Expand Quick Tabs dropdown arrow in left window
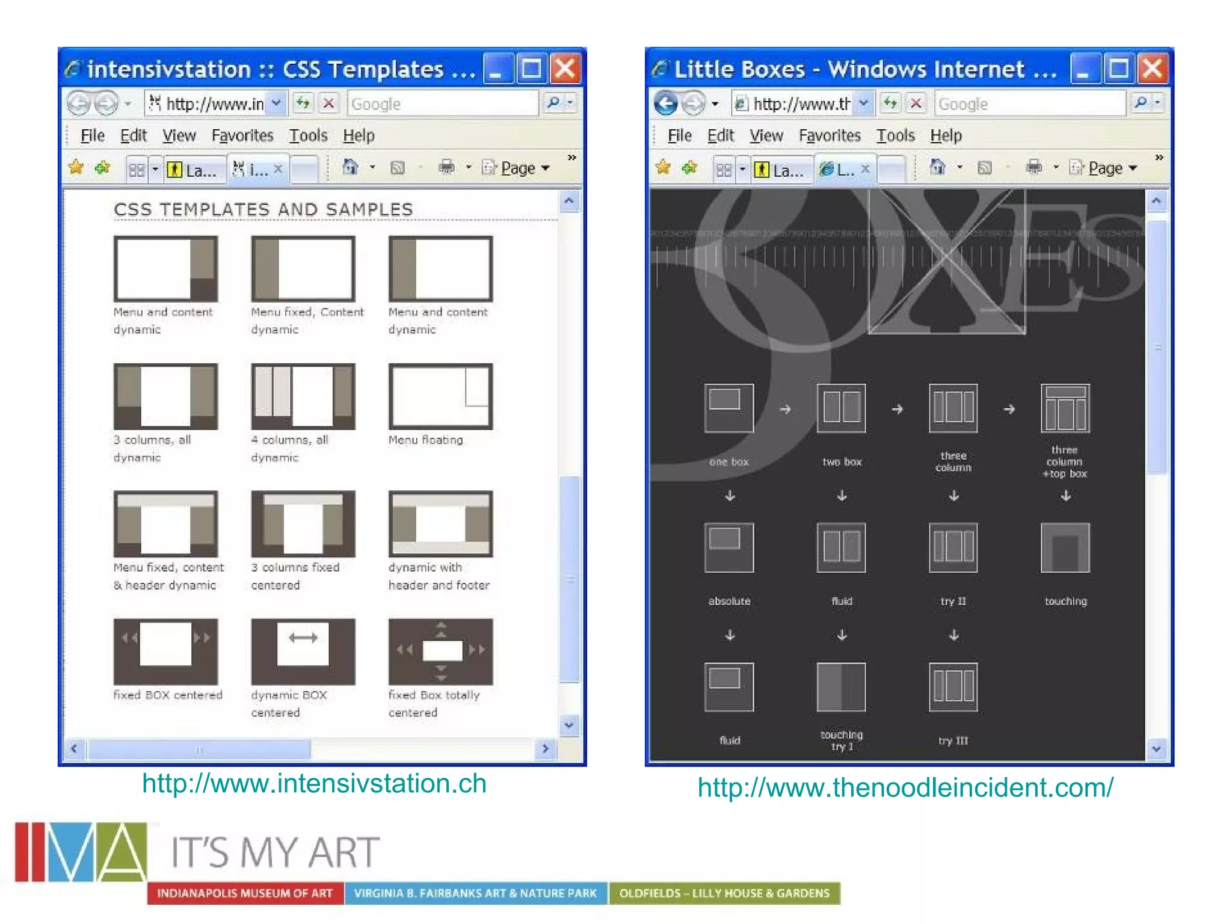Image resolution: width=1232 pixels, height=924 pixels. point(155,170)
